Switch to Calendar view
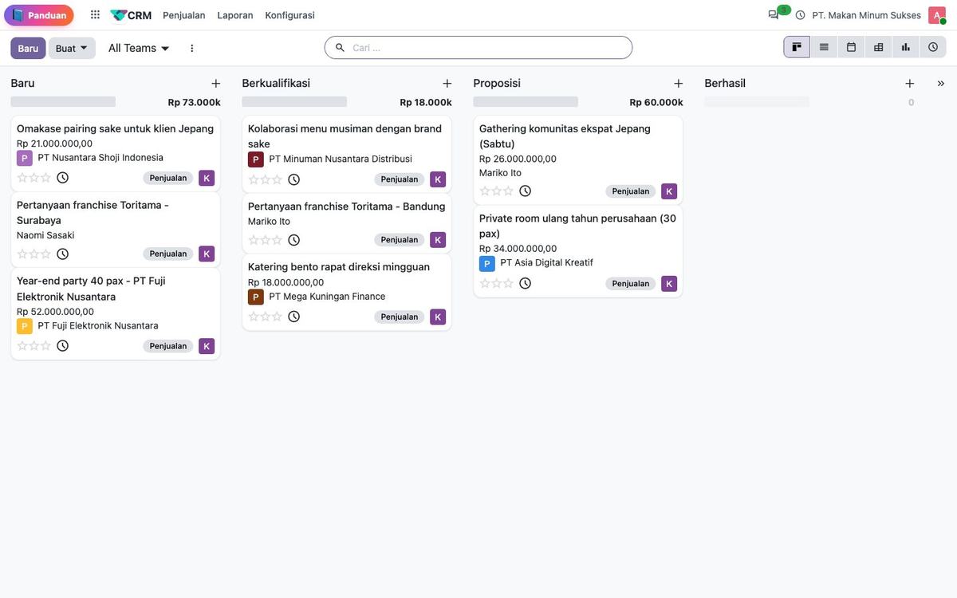This screenshot has width=957, height=598. click(x=851, y=47)
